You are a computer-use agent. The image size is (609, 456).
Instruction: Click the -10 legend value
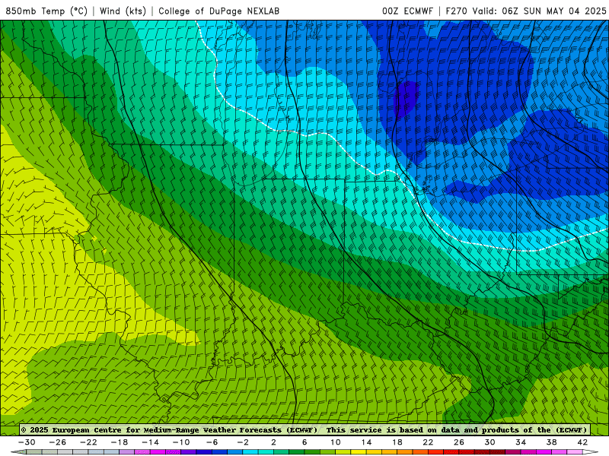[181, 442]
